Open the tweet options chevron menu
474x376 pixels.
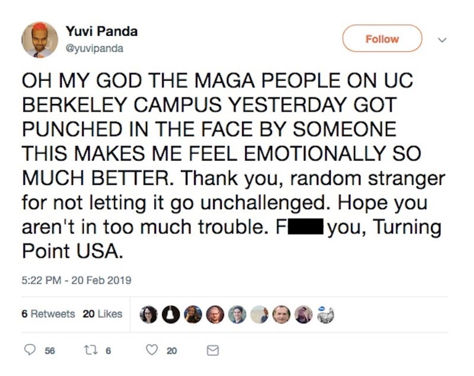(441, 39)
